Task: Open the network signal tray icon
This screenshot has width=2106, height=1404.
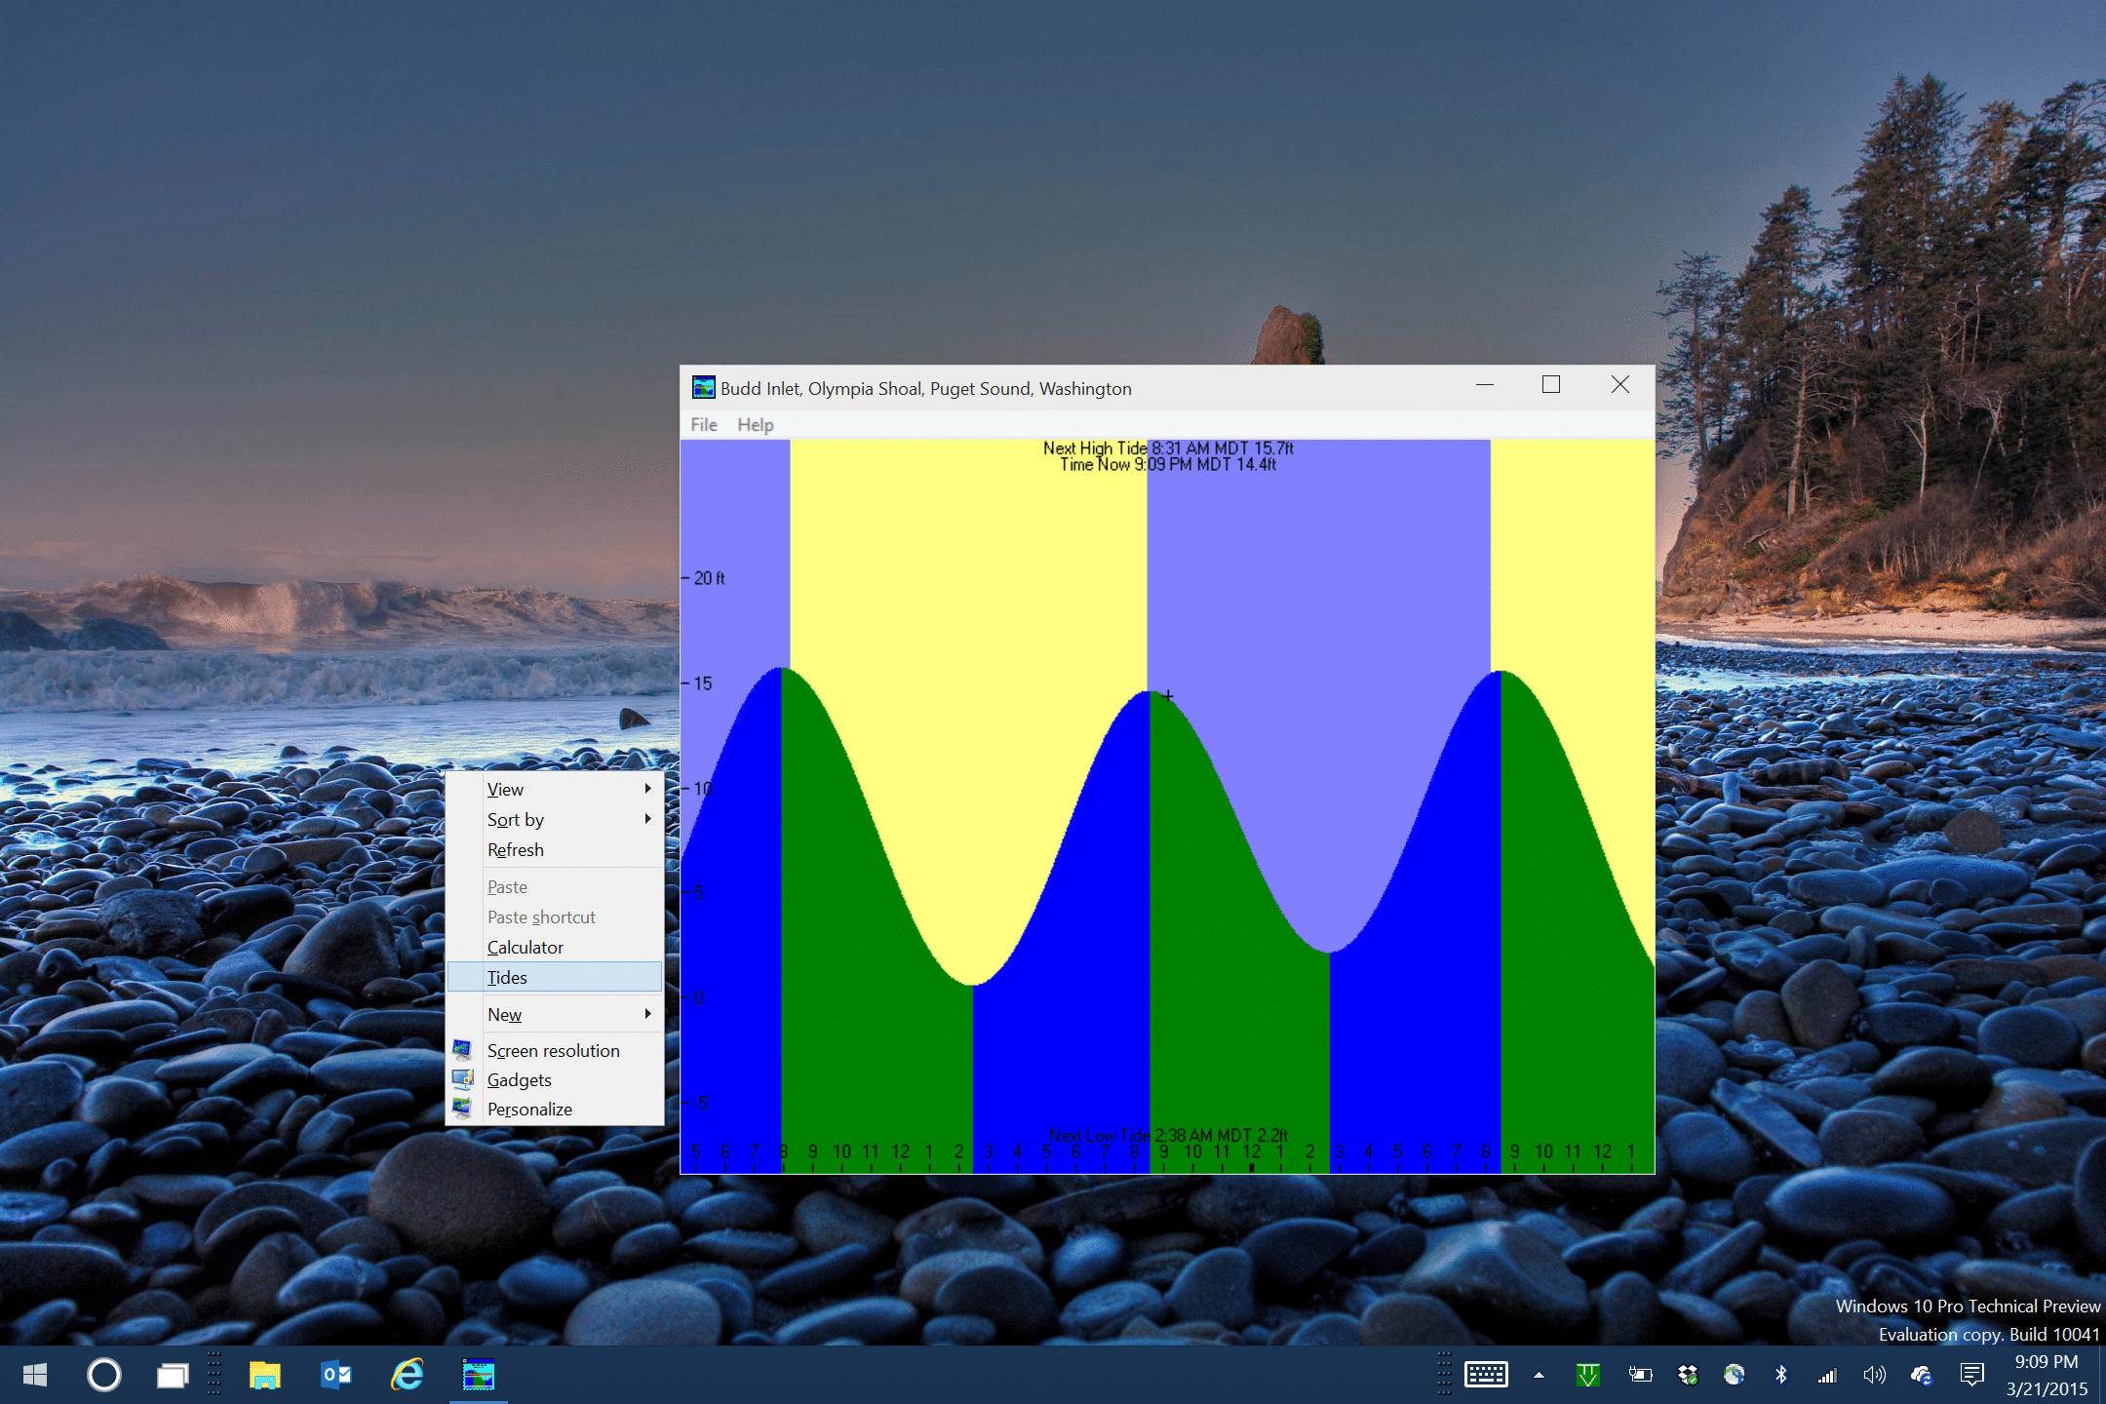Action: (1827, 1375)
